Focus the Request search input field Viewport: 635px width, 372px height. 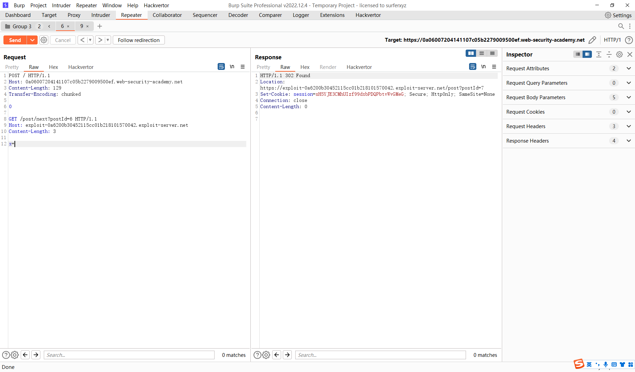tap(129, 355)
